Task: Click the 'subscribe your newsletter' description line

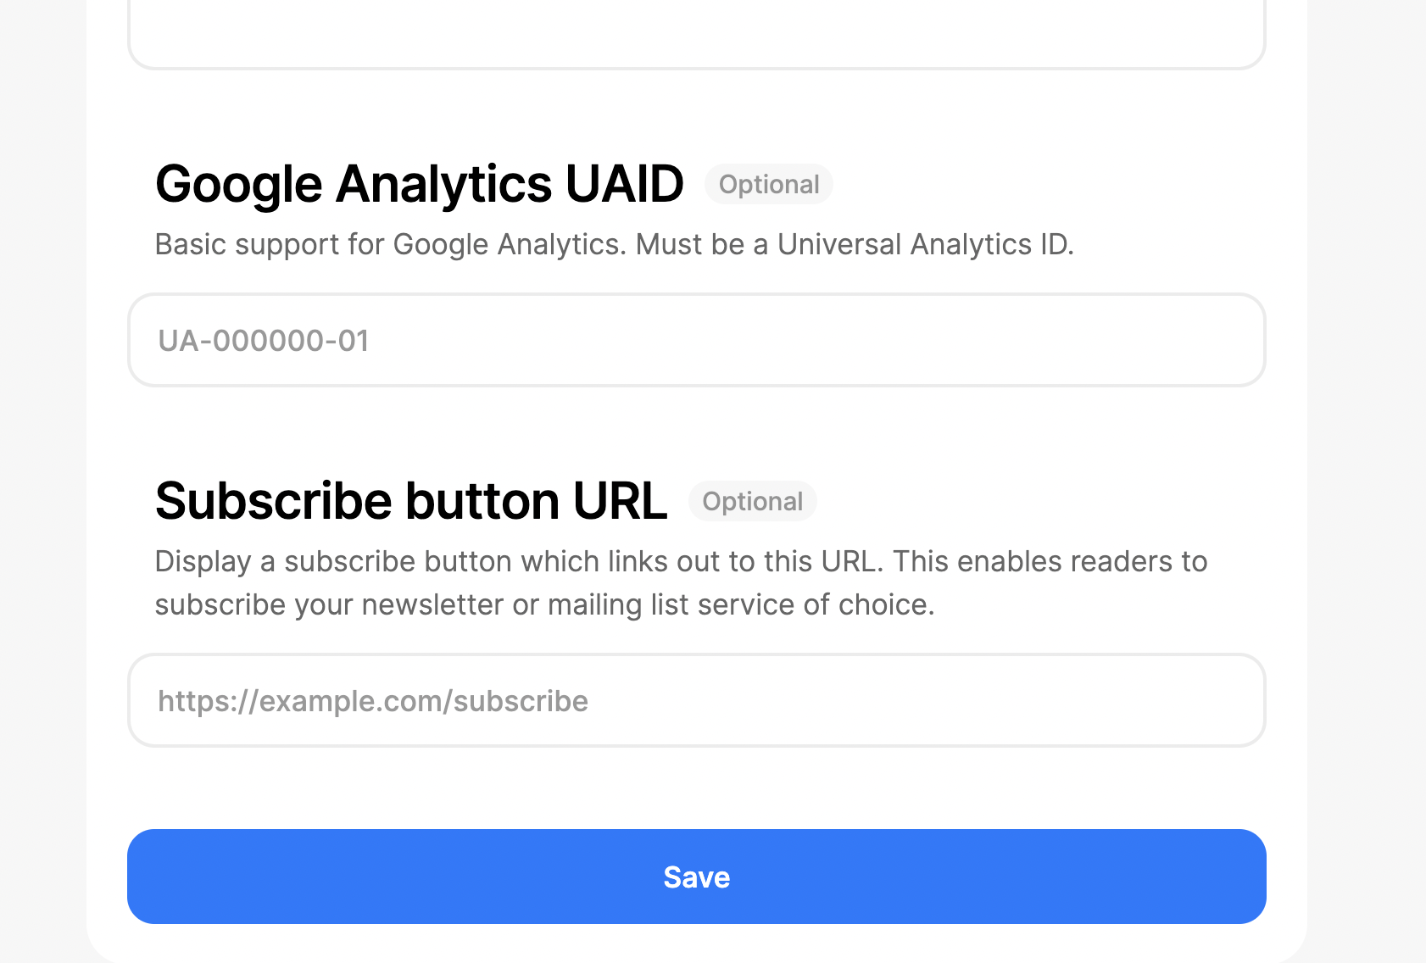Action: click(x=544, y=604)
